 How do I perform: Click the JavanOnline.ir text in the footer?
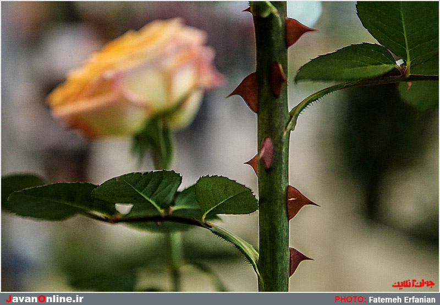45,299
